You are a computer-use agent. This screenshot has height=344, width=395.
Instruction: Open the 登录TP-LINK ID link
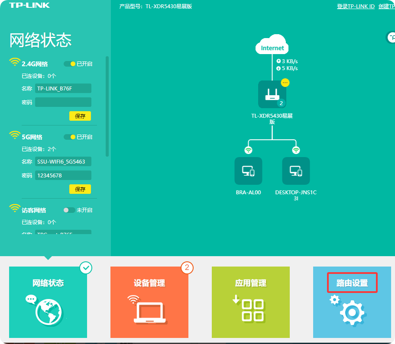[356, 6]
